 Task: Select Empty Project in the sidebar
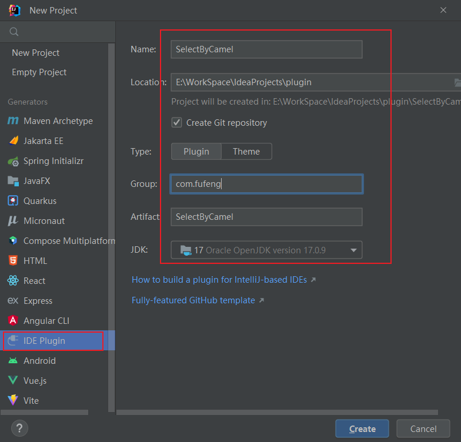[x=39, y=72]
